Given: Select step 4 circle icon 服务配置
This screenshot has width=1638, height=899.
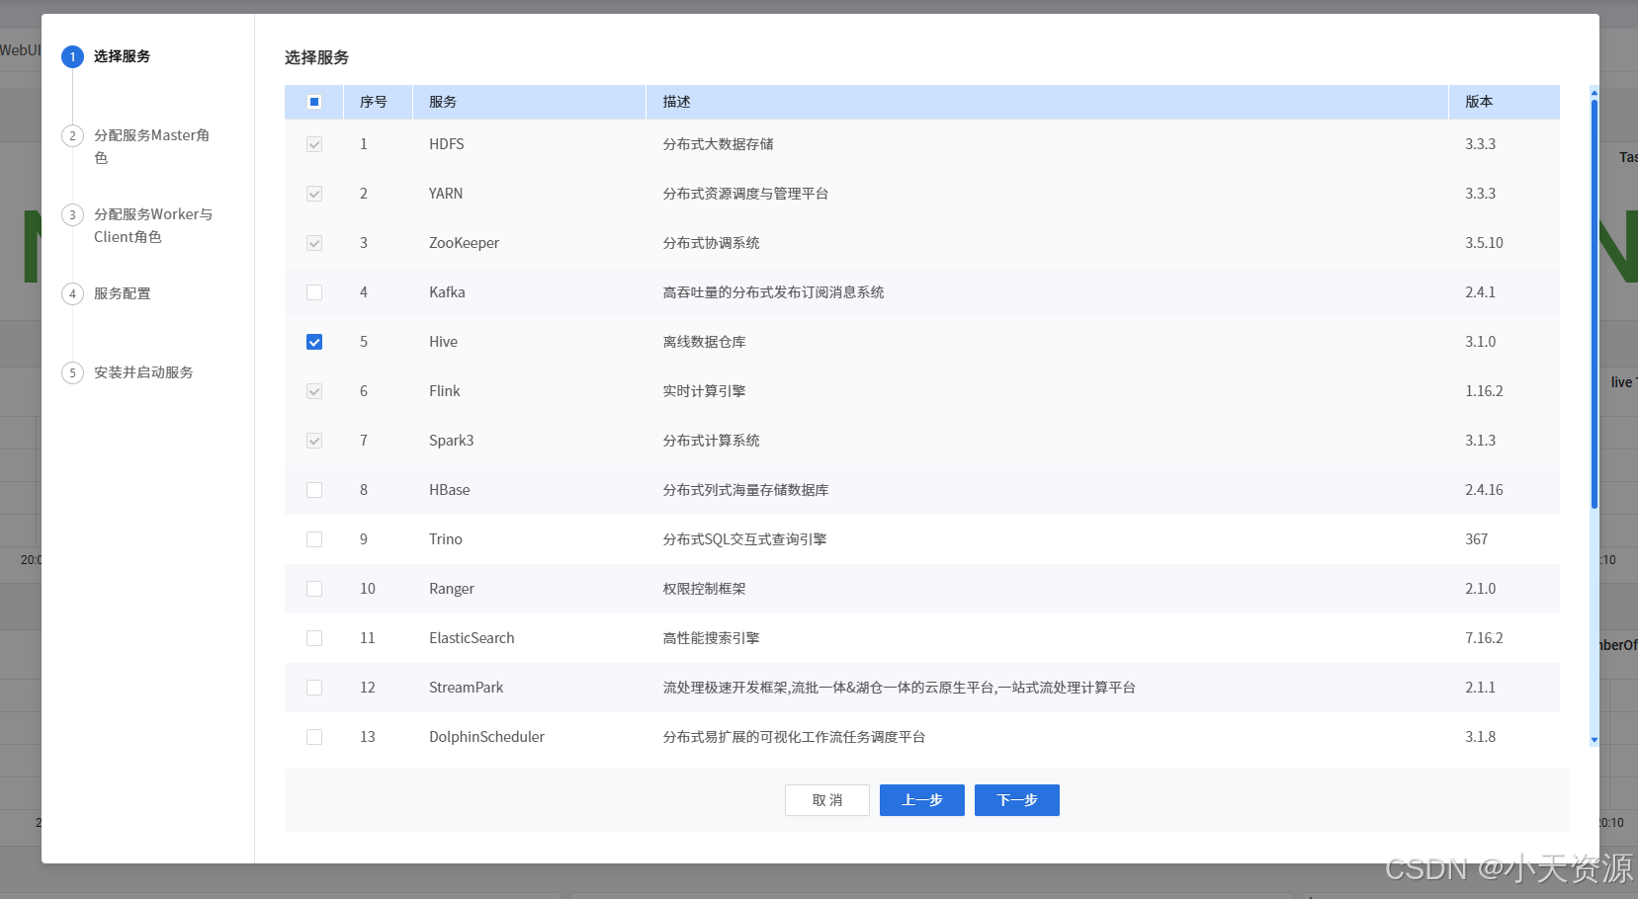Looking at the screenshot, I should coord(72,293).
